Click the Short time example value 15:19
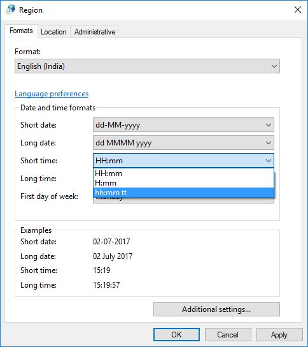 tap(102, 270)
